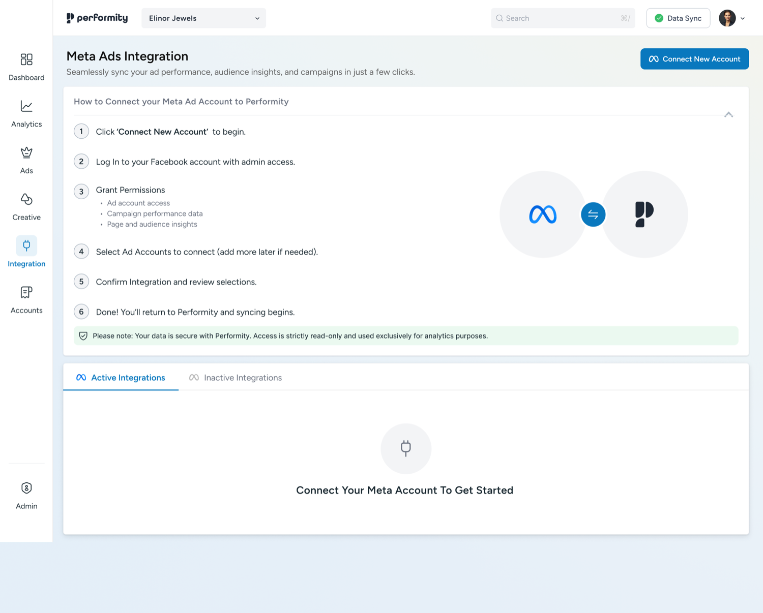Go to Ads crown icon
The height and width of the screenshot is (613, 763).
click(26, 152)
